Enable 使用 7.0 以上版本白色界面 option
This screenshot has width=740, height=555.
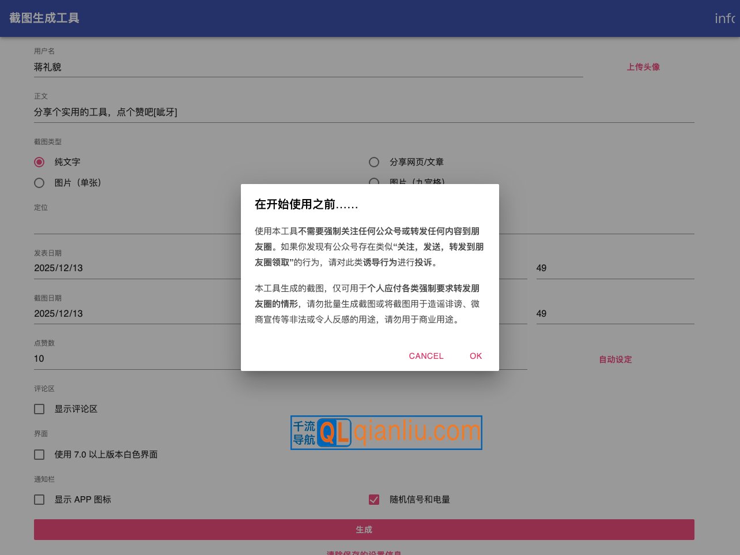click(39, 455)
